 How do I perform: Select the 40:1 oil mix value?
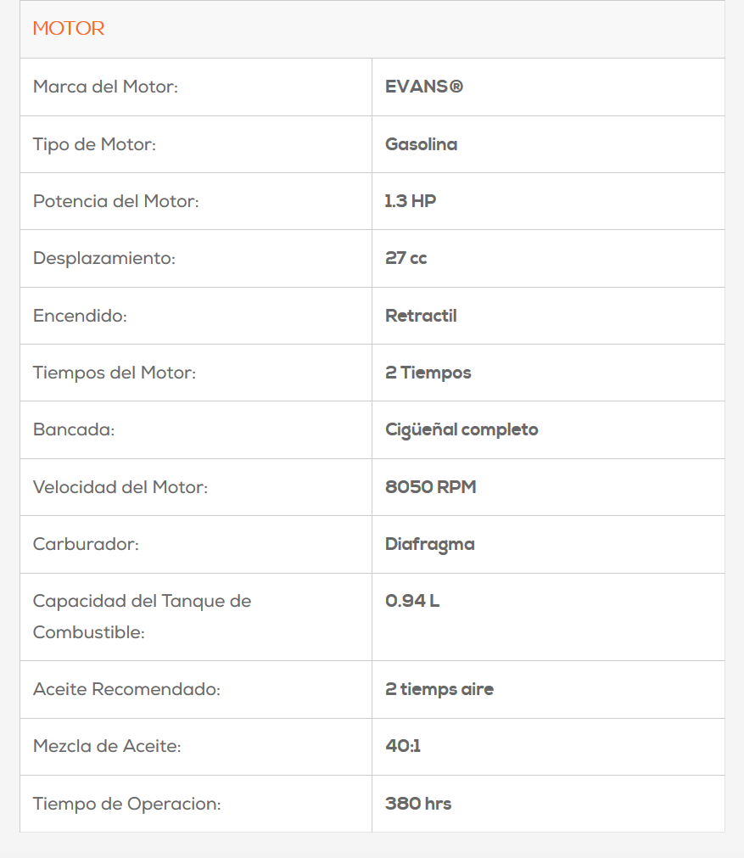pyautogui.click(x=403, y=746)
